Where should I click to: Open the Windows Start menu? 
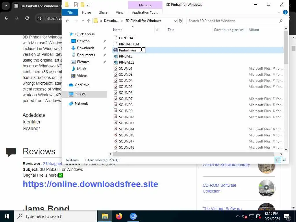[x=7, y=216]
